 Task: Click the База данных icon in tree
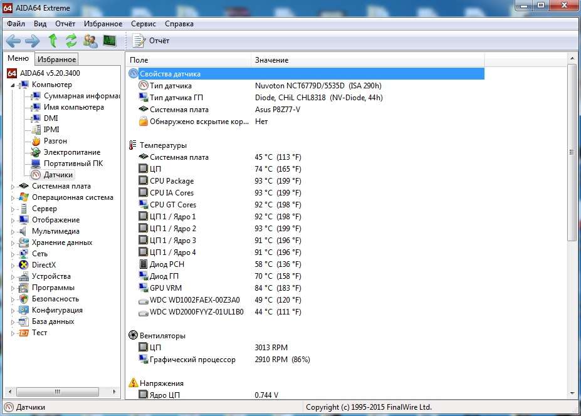(x=24, y=321)
